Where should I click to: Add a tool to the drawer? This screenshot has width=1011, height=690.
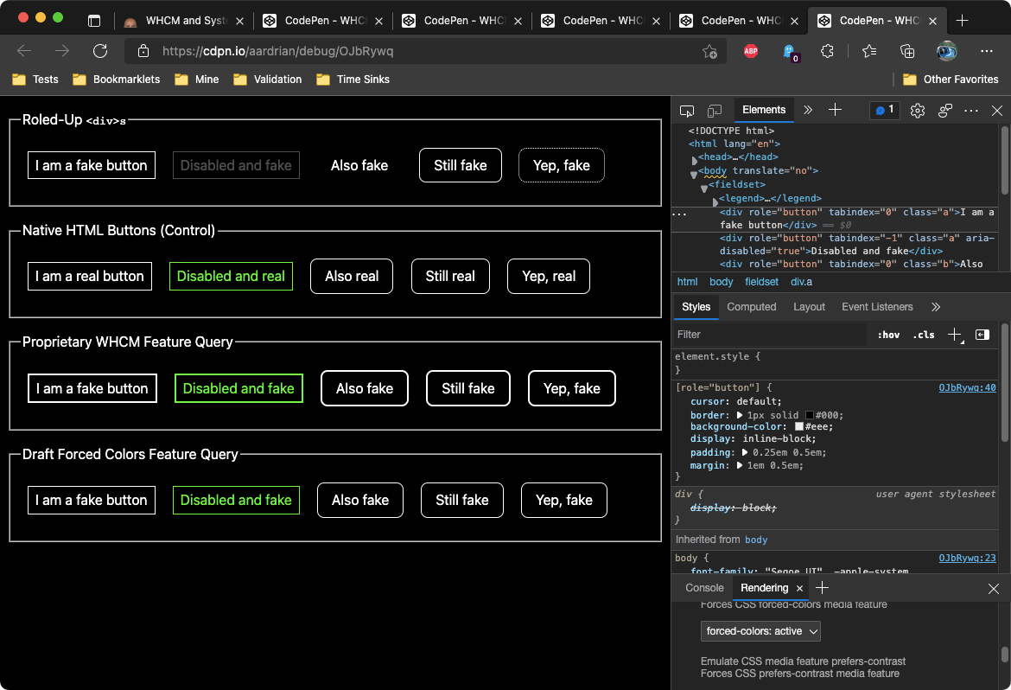pos(822,588)
